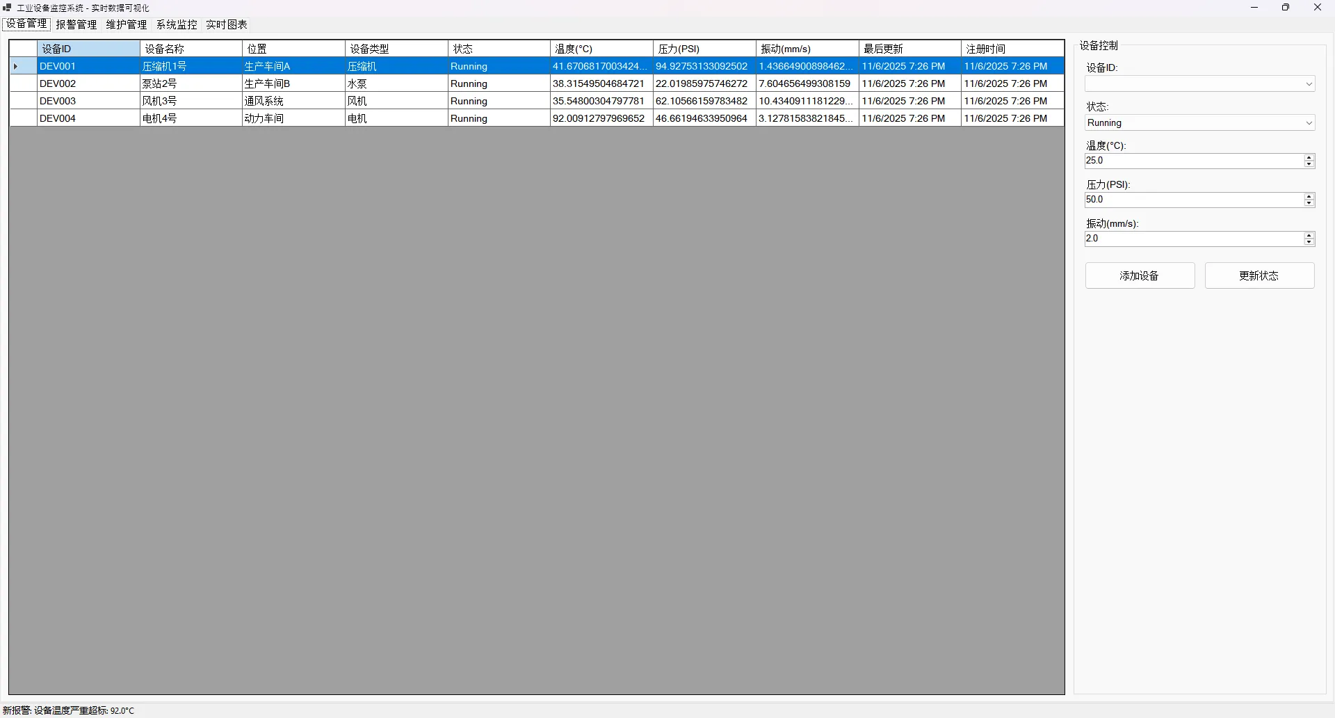Select the DEV004 row header
Image resolution: width=1335 pixels, height=718 pixels.
(23, 118)
